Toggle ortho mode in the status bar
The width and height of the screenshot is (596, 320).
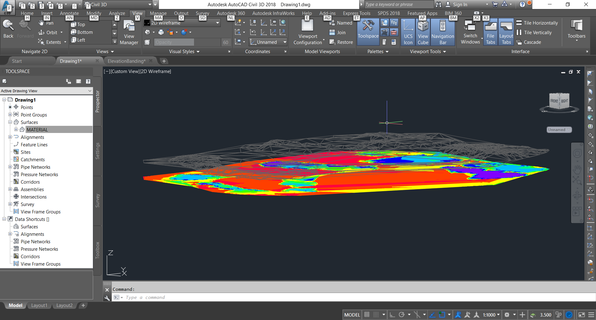tap(392, 314)
